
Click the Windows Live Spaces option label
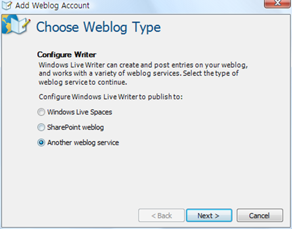point(80,113)
